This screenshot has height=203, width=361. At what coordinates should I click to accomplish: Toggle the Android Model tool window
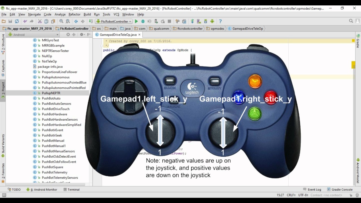tap(358, 171)
